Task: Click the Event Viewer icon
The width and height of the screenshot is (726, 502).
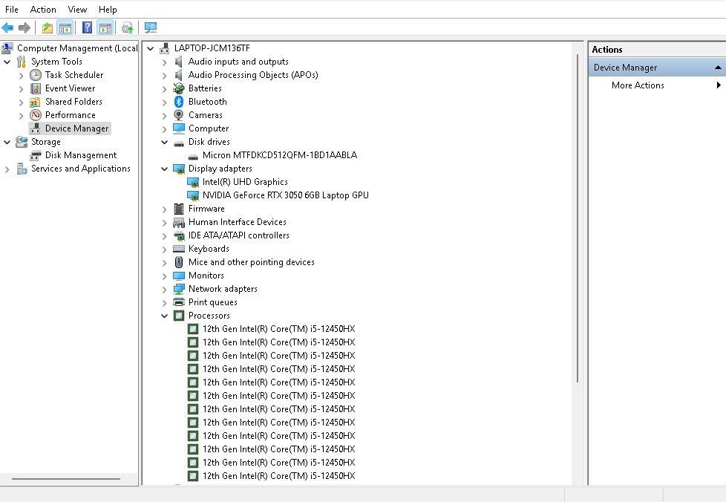Action: pos(36,88)
